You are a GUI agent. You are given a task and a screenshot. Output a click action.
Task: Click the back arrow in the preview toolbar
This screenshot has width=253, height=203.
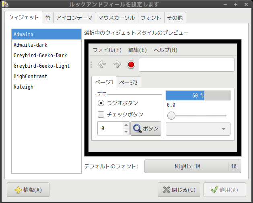102,64
